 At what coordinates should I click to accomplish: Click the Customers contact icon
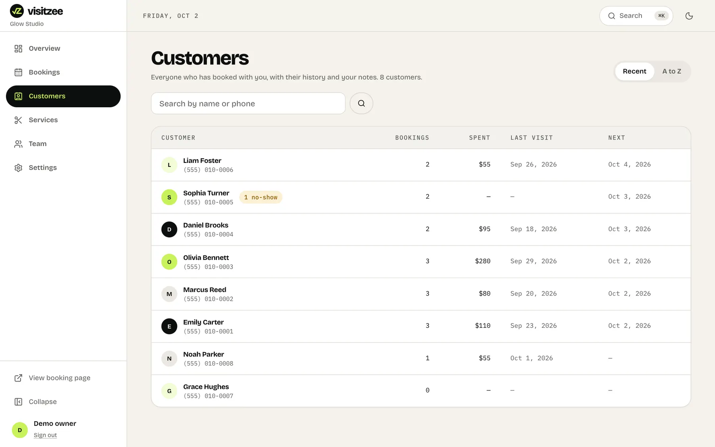pos(18,96)
